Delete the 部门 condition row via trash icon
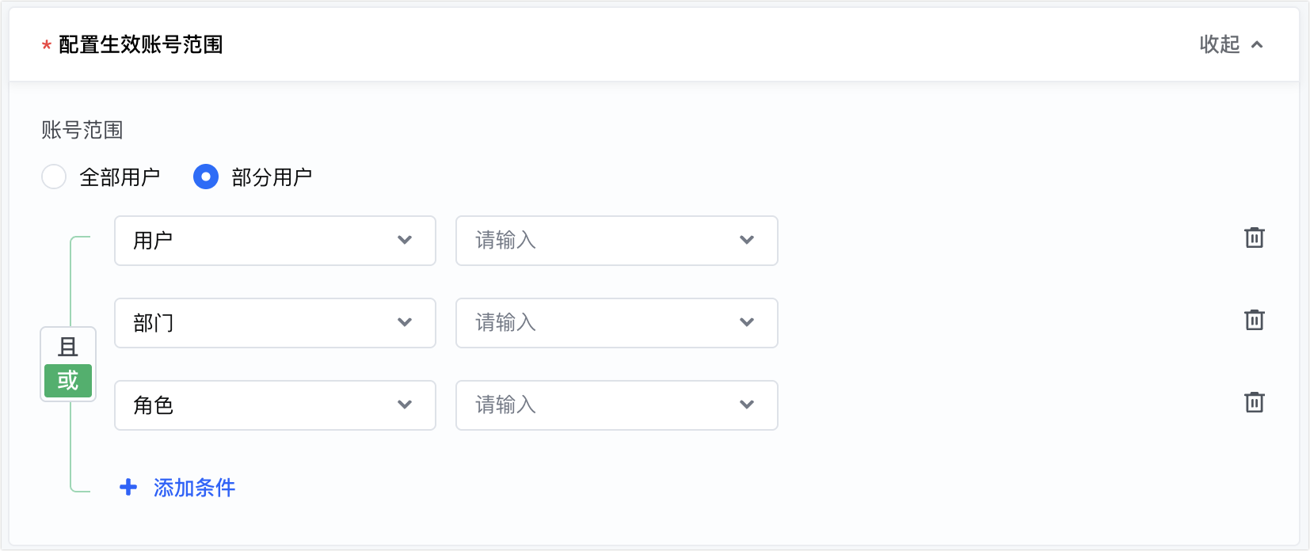 pos(1254,320)
